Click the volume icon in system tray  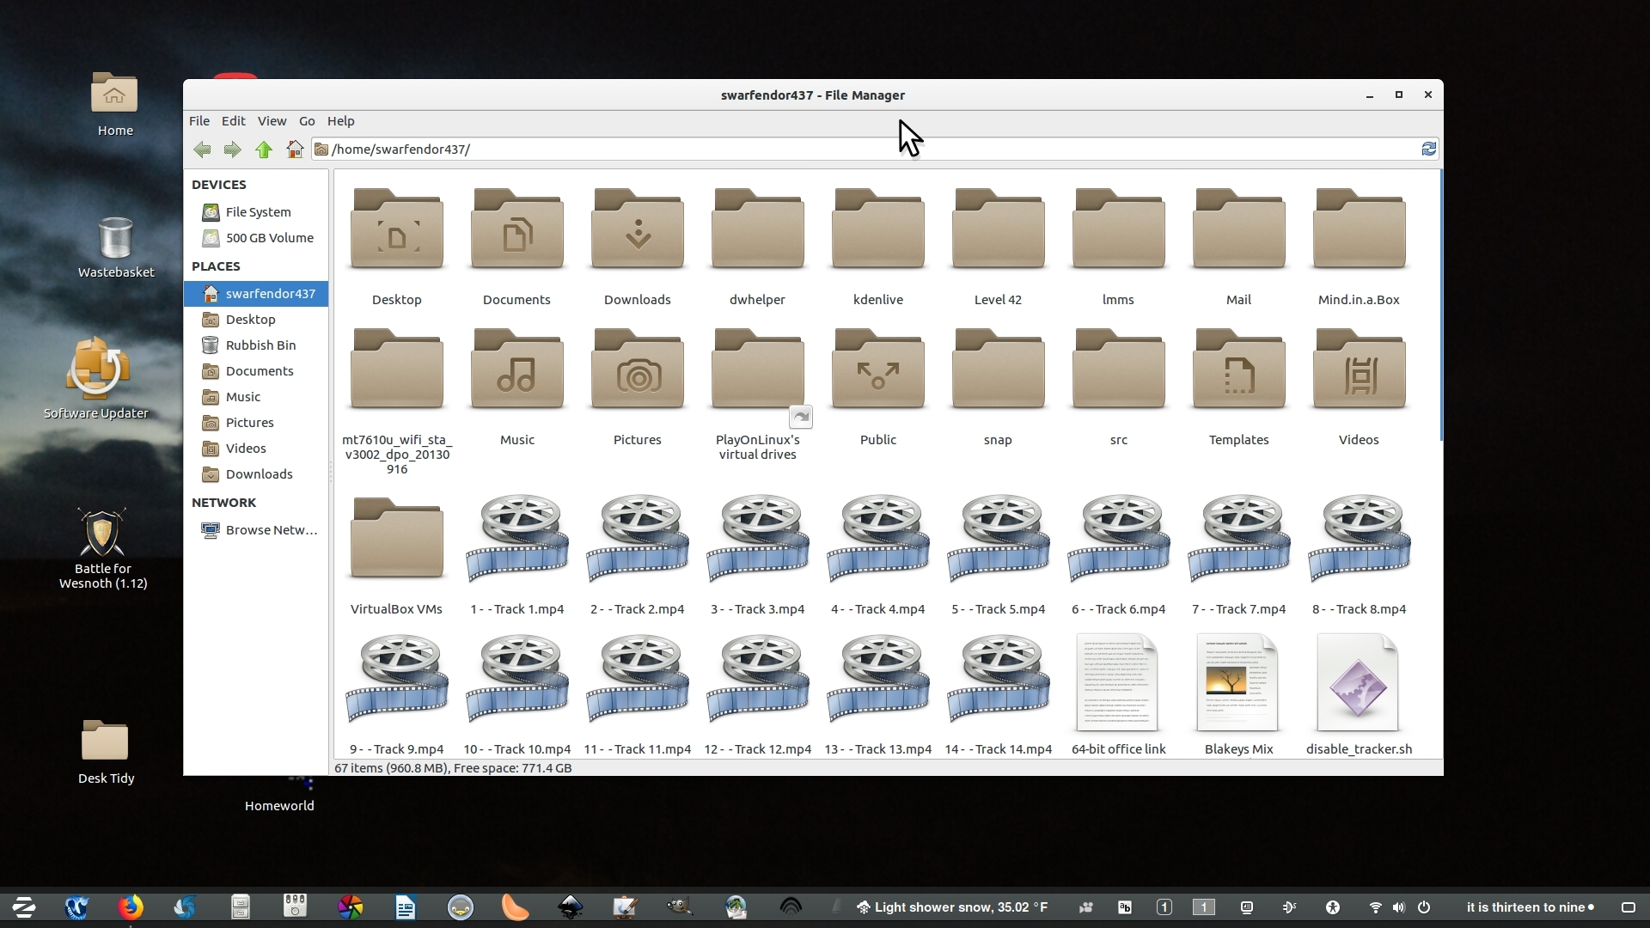click(1398, 907)
